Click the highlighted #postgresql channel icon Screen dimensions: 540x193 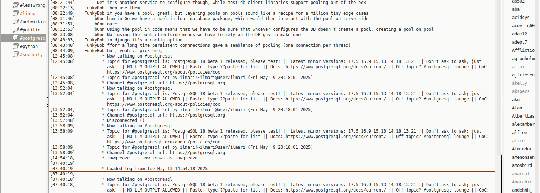point(15,38)
